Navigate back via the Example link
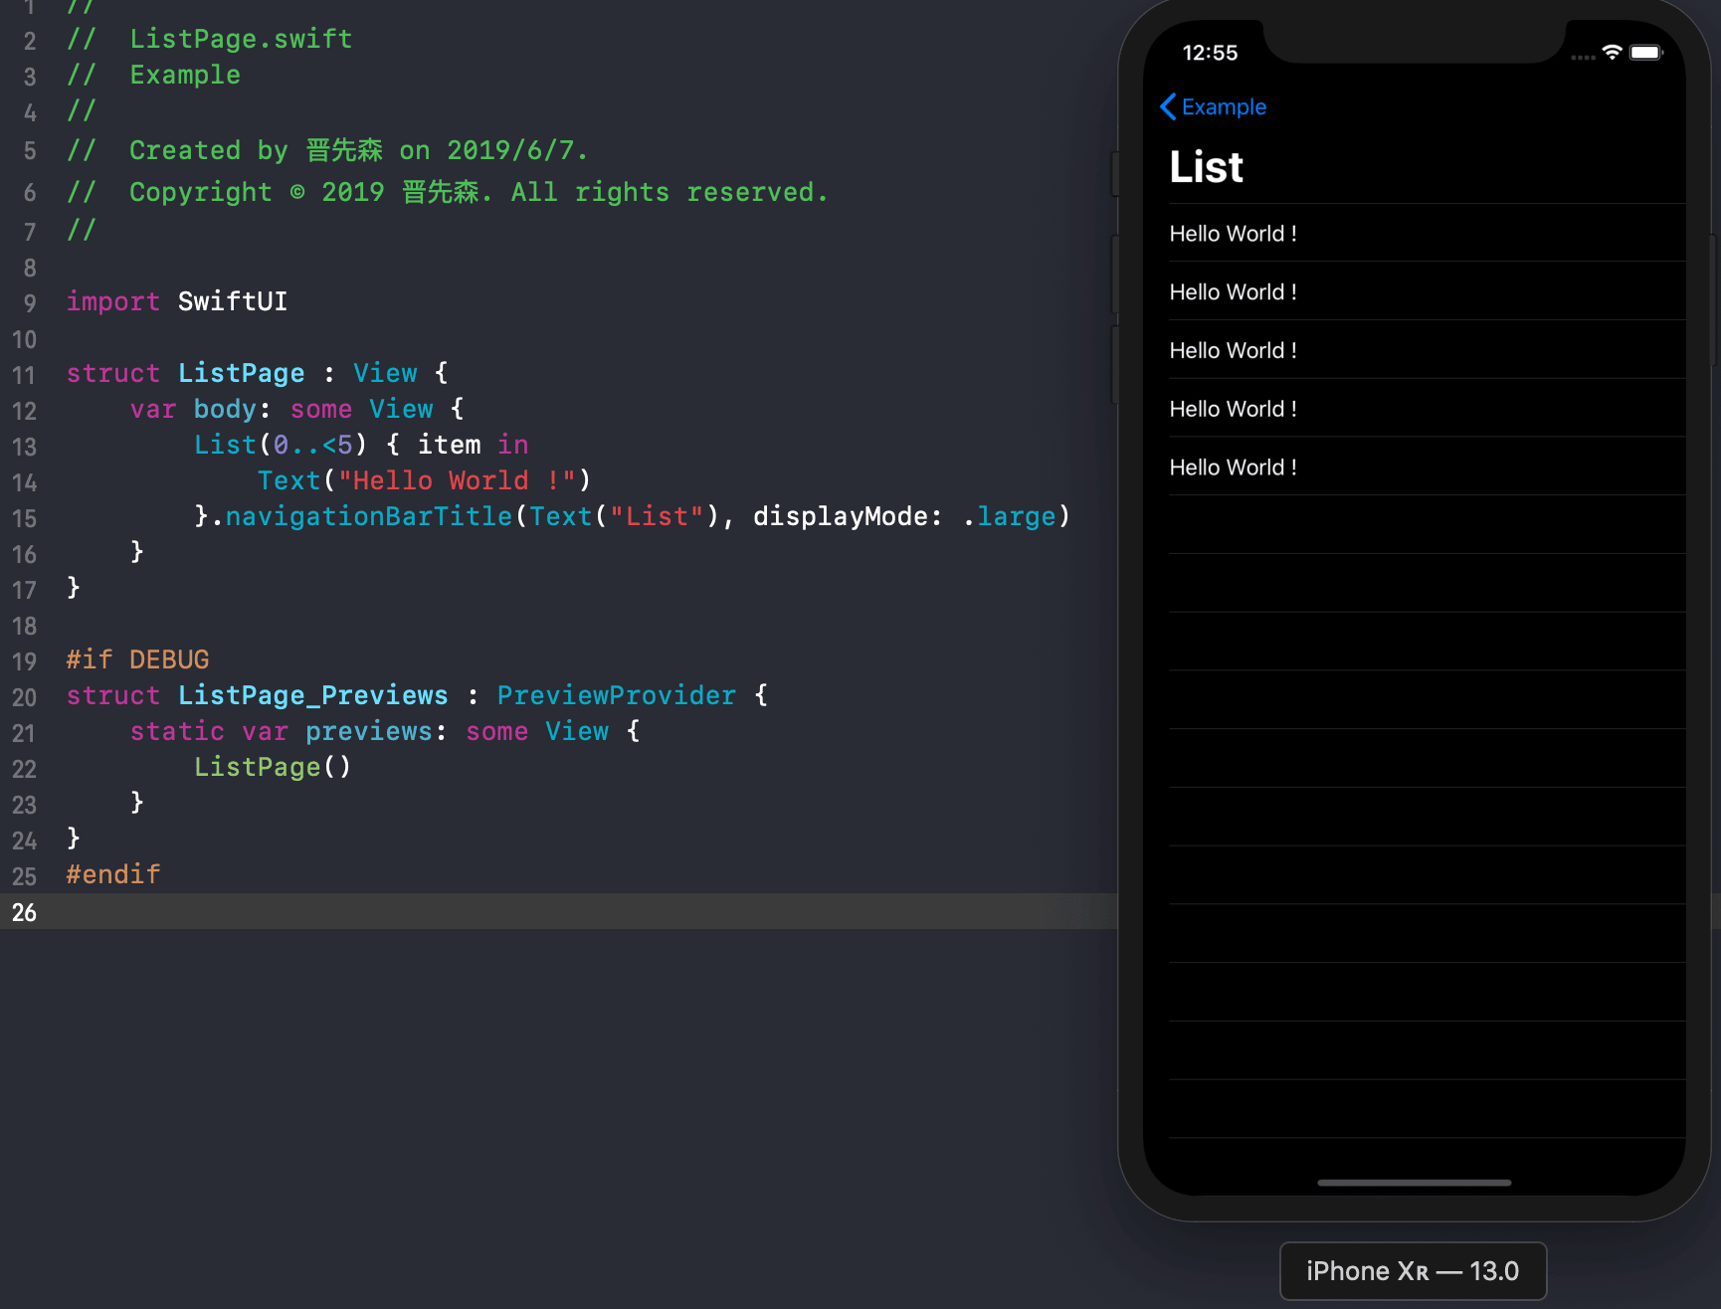 (x=1223, y=106)
